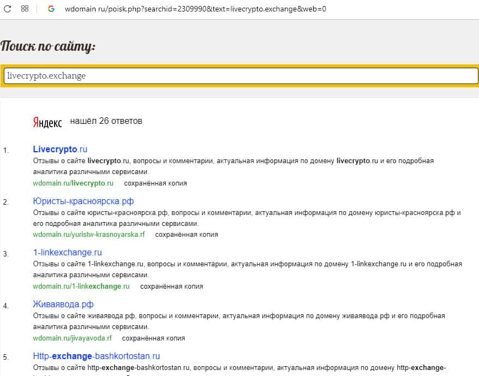
Task: Open the wdomain.ru/jivayavoda.rf green URL
Action: 73,338
